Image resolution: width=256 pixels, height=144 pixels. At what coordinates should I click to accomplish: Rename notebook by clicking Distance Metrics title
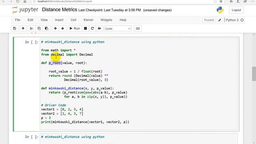point(60,10)
